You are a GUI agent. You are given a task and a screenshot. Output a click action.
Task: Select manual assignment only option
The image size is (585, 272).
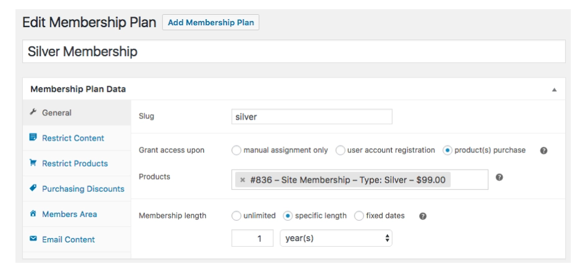[236, 150]
